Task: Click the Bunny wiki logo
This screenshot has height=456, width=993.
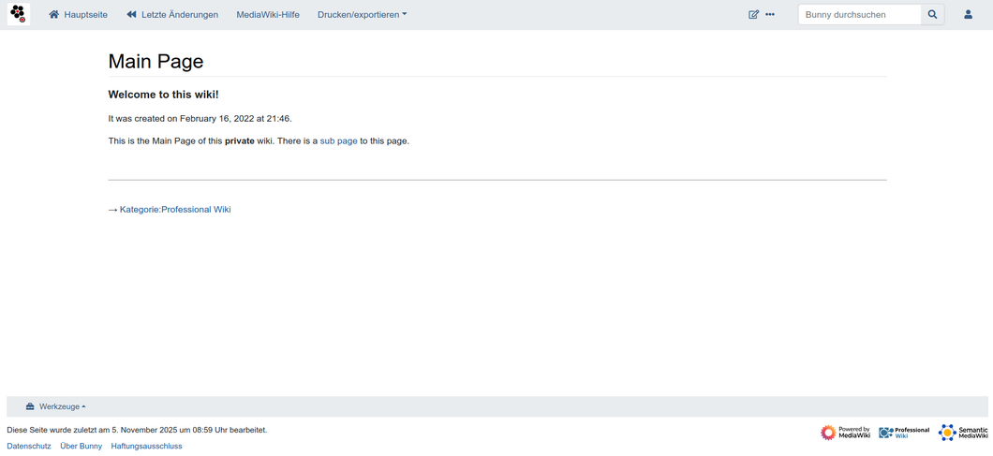Action: pos(18,14)
